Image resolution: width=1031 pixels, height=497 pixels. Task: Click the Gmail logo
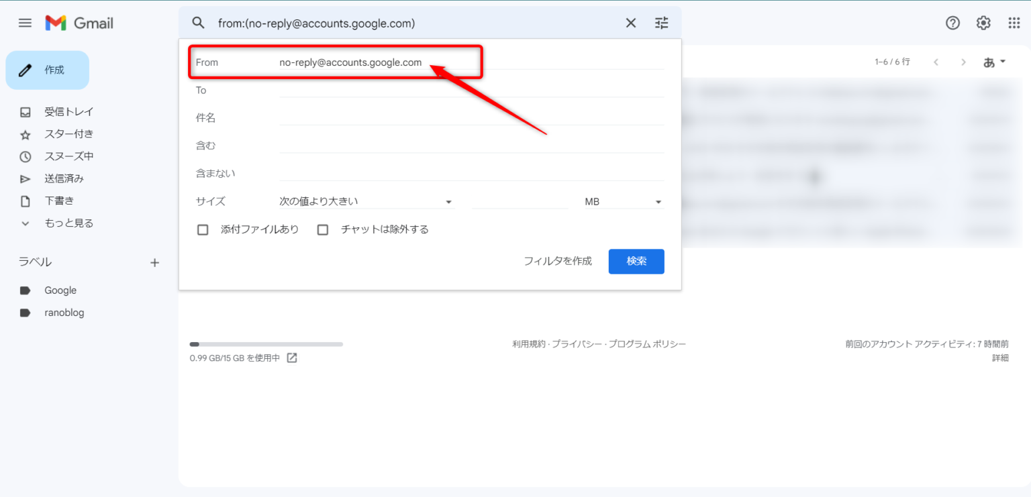pos(79,22)
